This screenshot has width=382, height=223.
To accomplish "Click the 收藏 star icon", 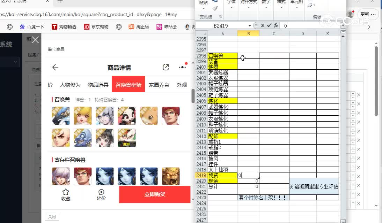I will [66, 195].
